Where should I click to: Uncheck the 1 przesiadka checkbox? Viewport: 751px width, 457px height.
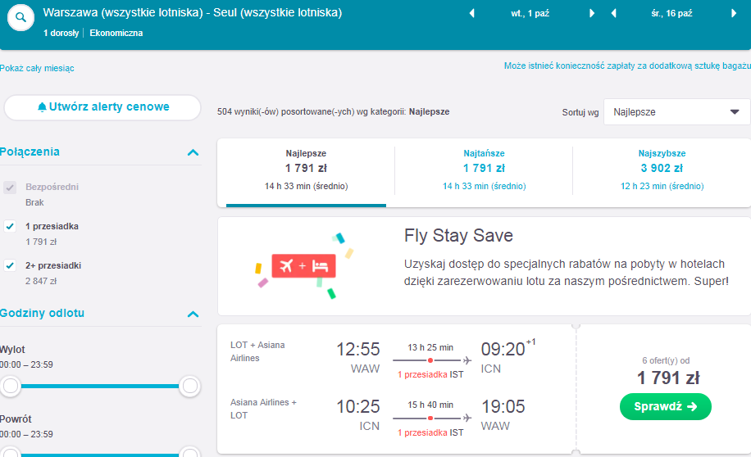coord(10,226)
